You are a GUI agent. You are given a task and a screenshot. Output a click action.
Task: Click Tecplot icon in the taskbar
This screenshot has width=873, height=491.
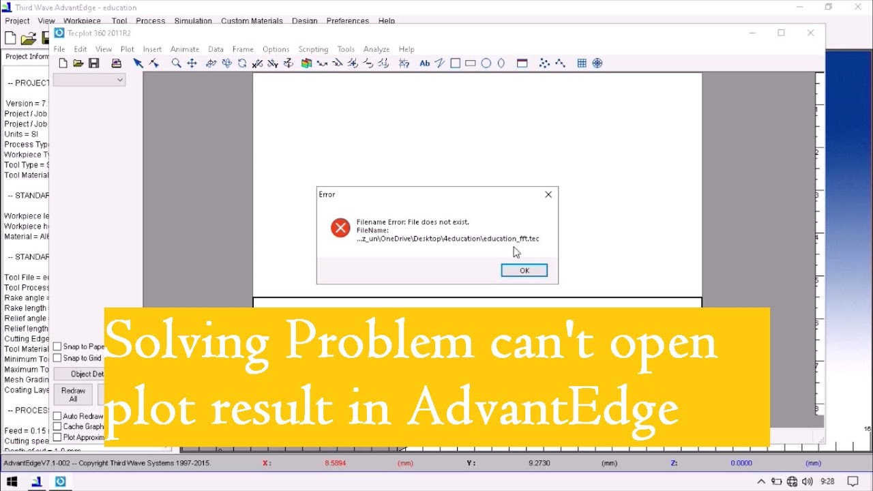[x=60, y=481]
